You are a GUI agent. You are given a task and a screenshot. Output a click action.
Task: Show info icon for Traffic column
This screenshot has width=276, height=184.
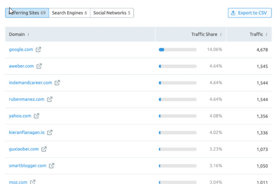[266, 34]
